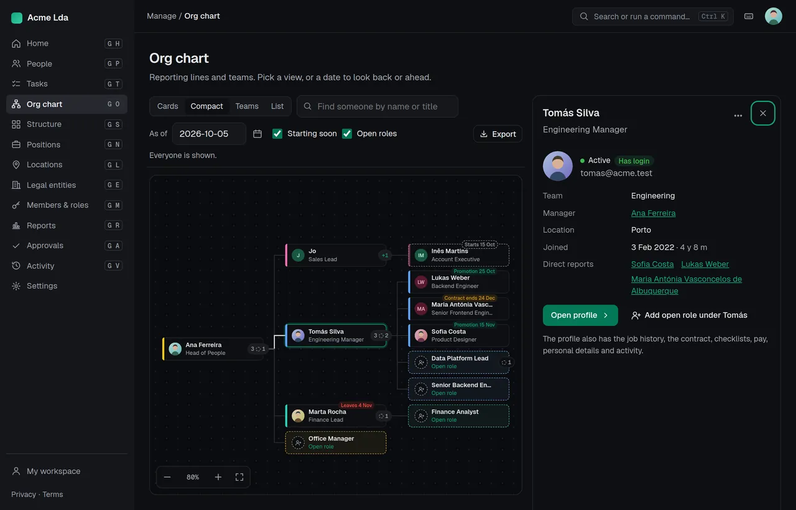The width and height of the screenshot is (796, 510).
Task: Open Settings in the sidebar
Action: [x=67, y=286]
